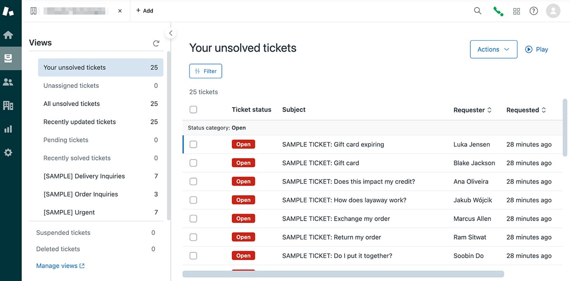Open the Customers panel icon
570x281 pixels.
pos(10,81)
